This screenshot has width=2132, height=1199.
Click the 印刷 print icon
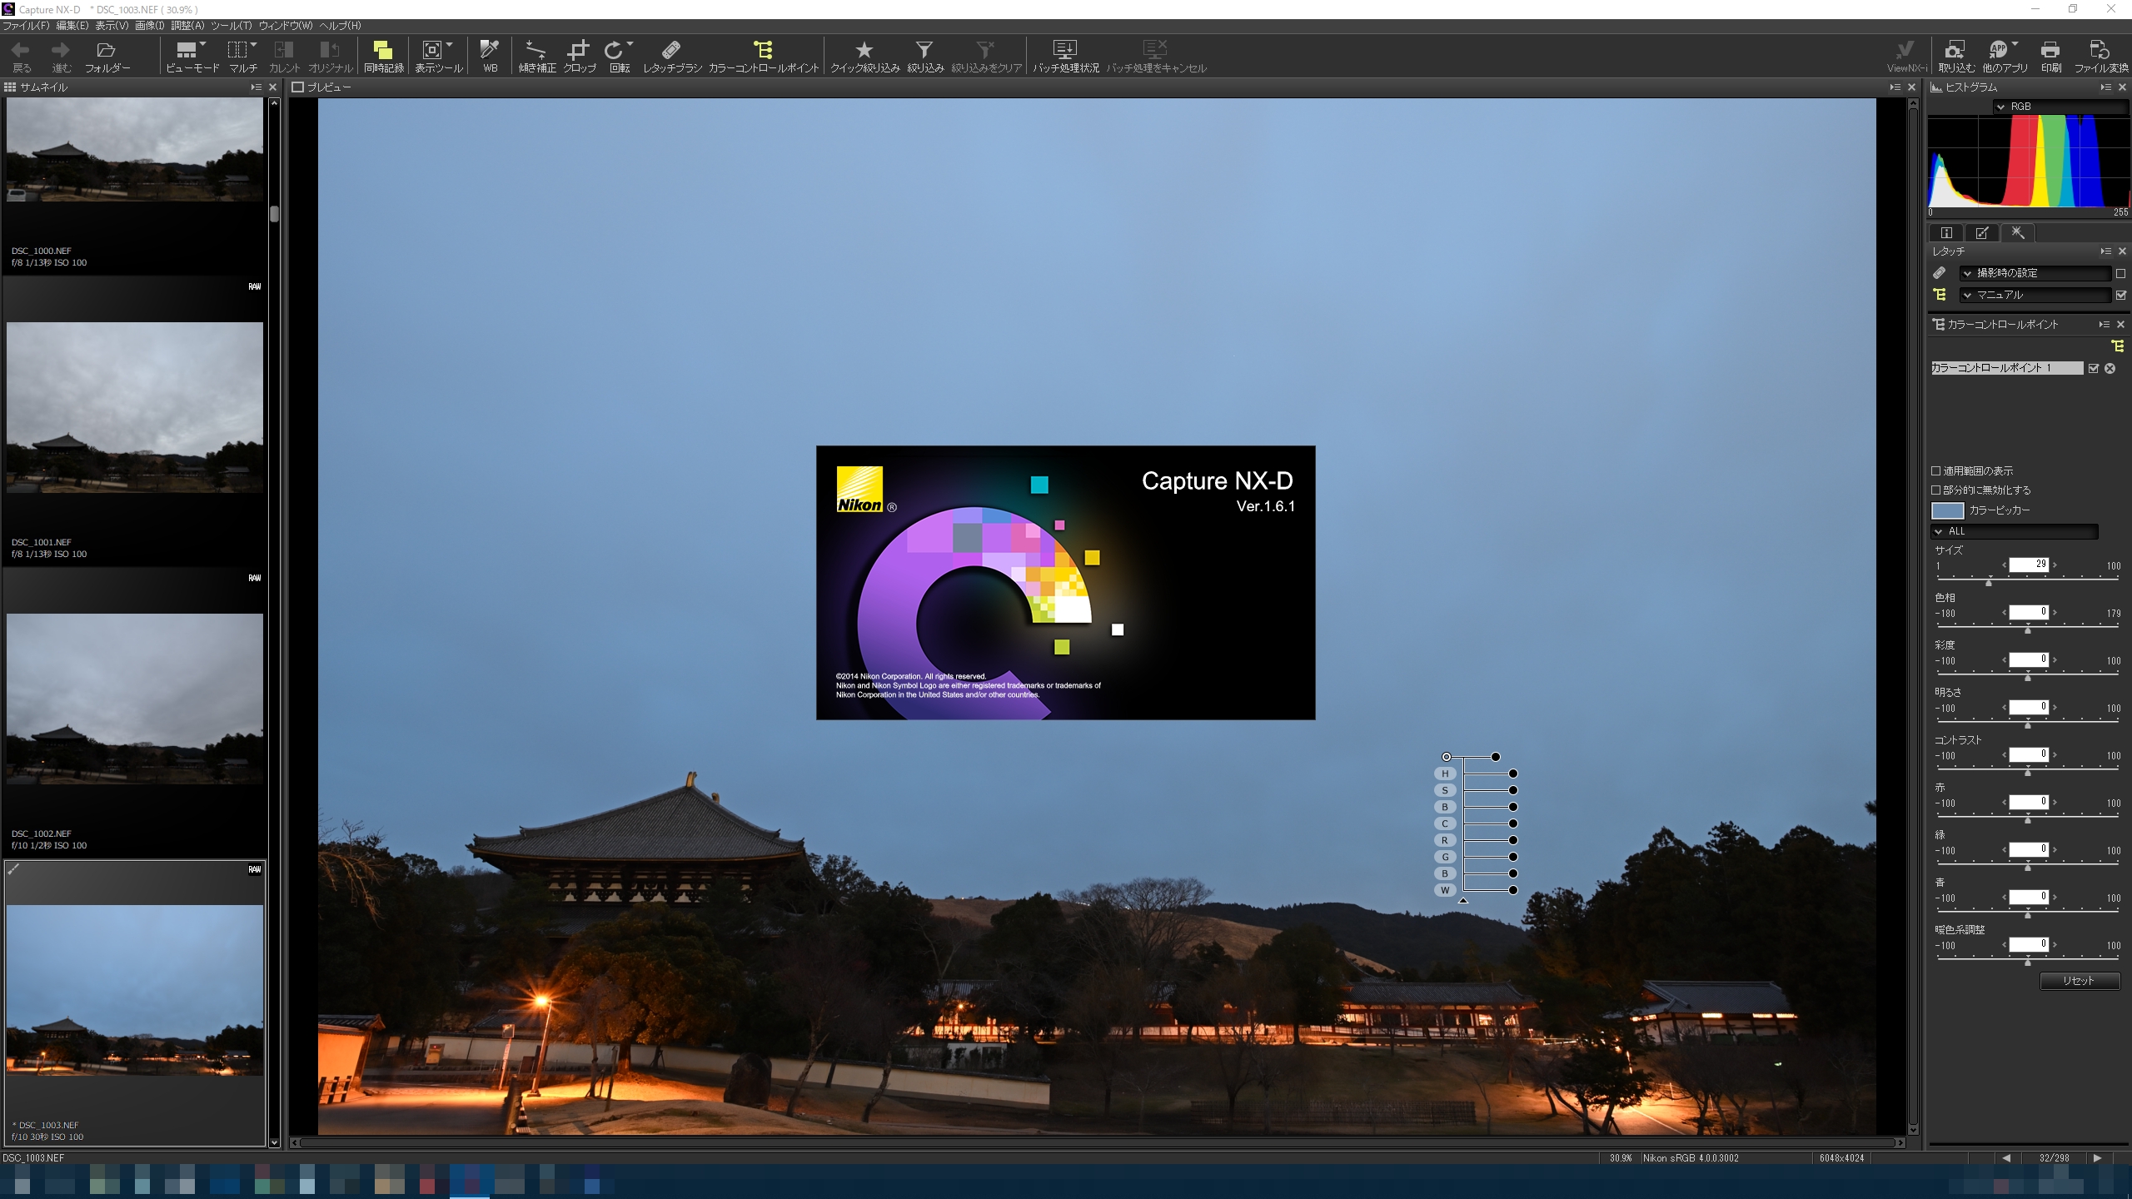(x=2050, y=50)
